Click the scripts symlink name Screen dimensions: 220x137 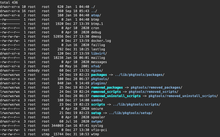[98, 104]
